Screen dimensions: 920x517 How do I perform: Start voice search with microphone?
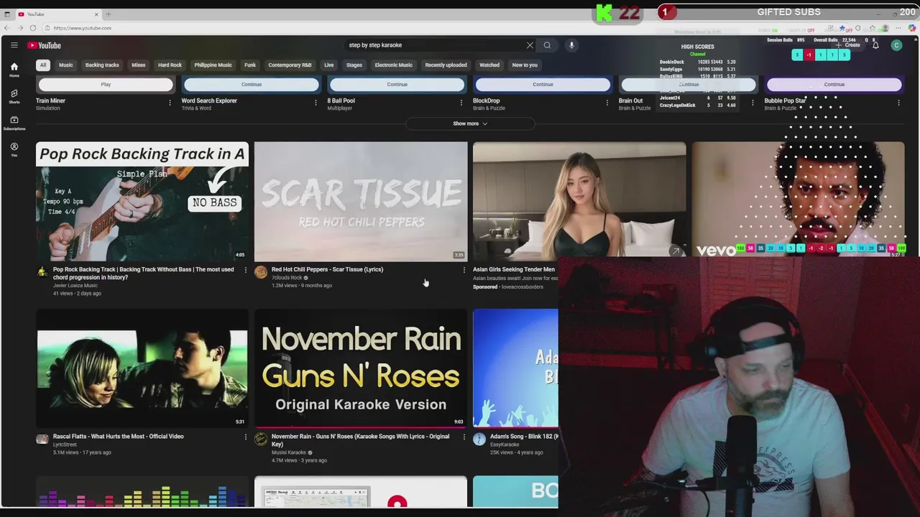571,45
